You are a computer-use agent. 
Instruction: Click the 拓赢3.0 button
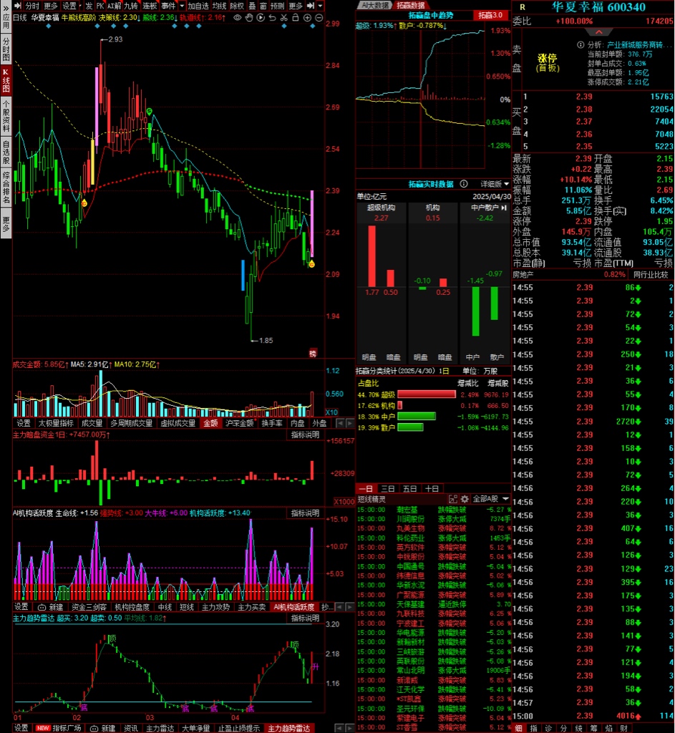point(490,15)
